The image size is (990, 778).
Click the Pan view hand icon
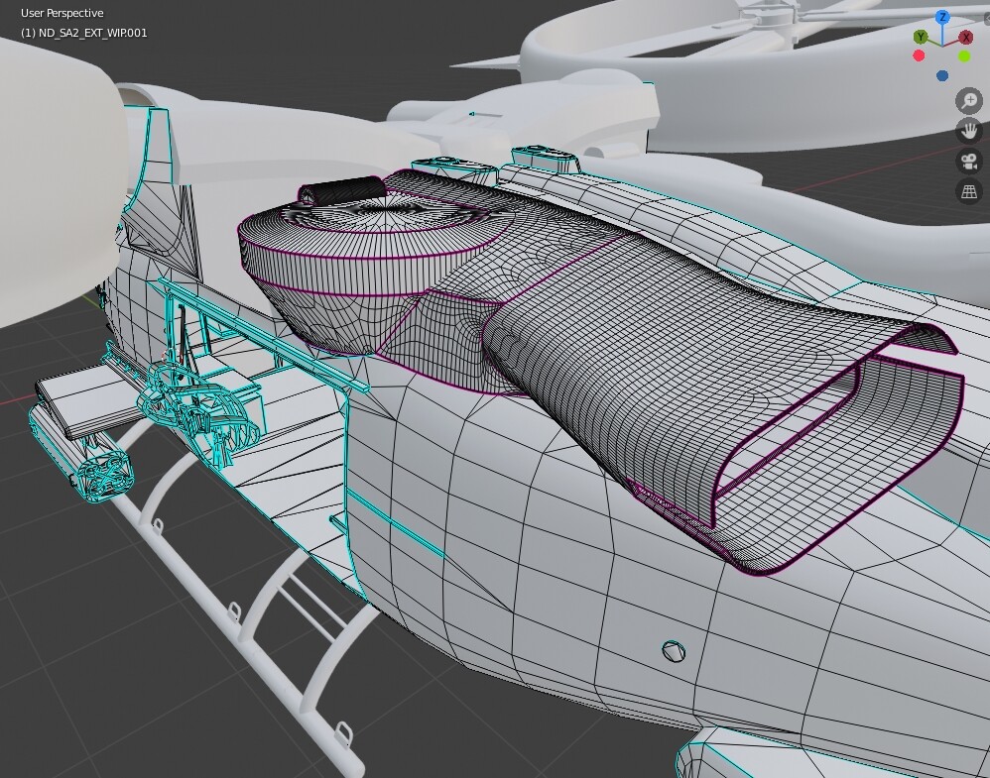(969, 131)
